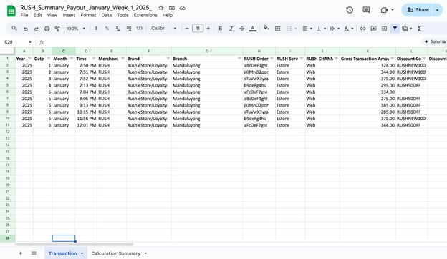Open the Brand column filter
447x259 pixels.
point(168,59)
